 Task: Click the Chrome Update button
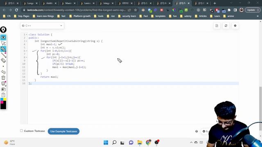tap(253, 10)
